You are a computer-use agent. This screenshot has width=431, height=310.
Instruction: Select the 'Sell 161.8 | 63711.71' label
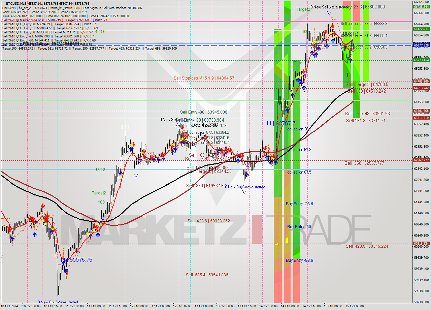coord(366,121)
